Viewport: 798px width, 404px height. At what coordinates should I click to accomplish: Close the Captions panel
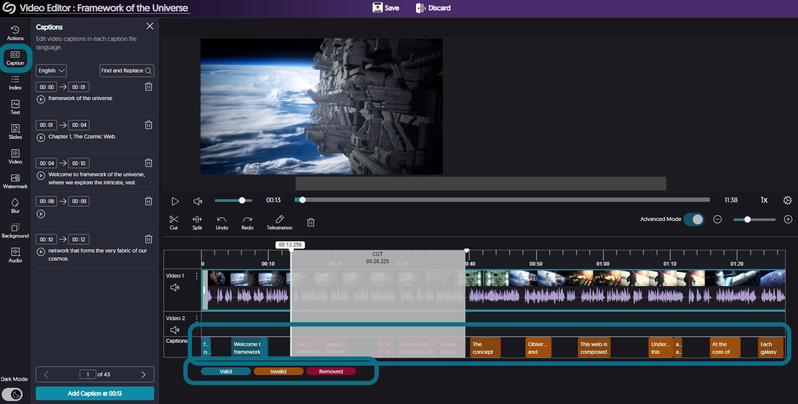click(150, 26)
